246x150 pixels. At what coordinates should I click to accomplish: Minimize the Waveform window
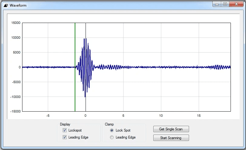(217, 4)
